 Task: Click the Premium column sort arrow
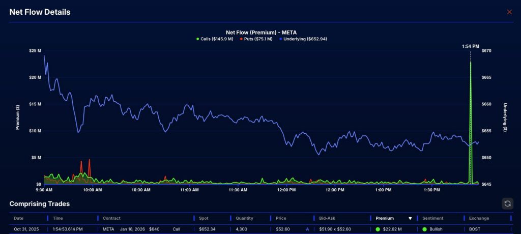[410, 218]
